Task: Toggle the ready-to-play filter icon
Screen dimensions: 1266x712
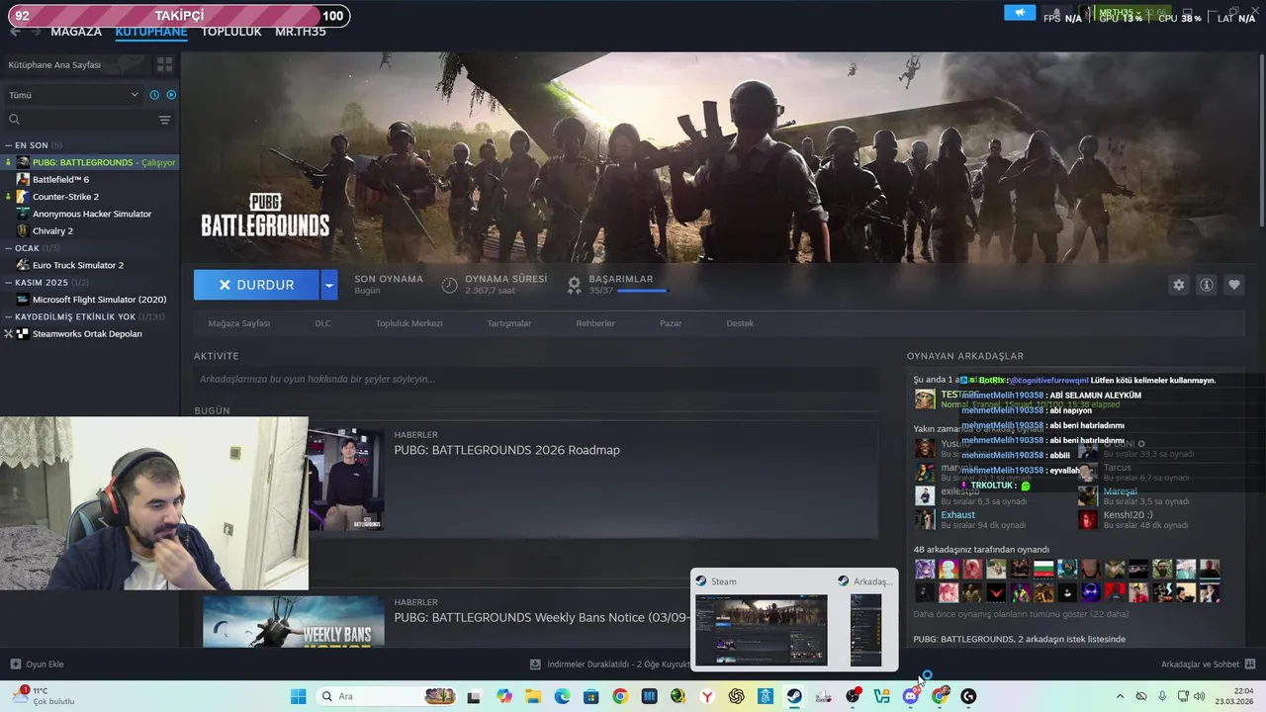Action: [171, 95]
